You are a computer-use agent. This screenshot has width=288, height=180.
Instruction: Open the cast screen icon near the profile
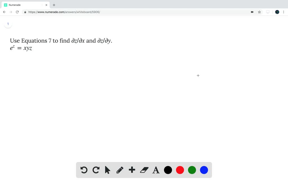(267, 12)
